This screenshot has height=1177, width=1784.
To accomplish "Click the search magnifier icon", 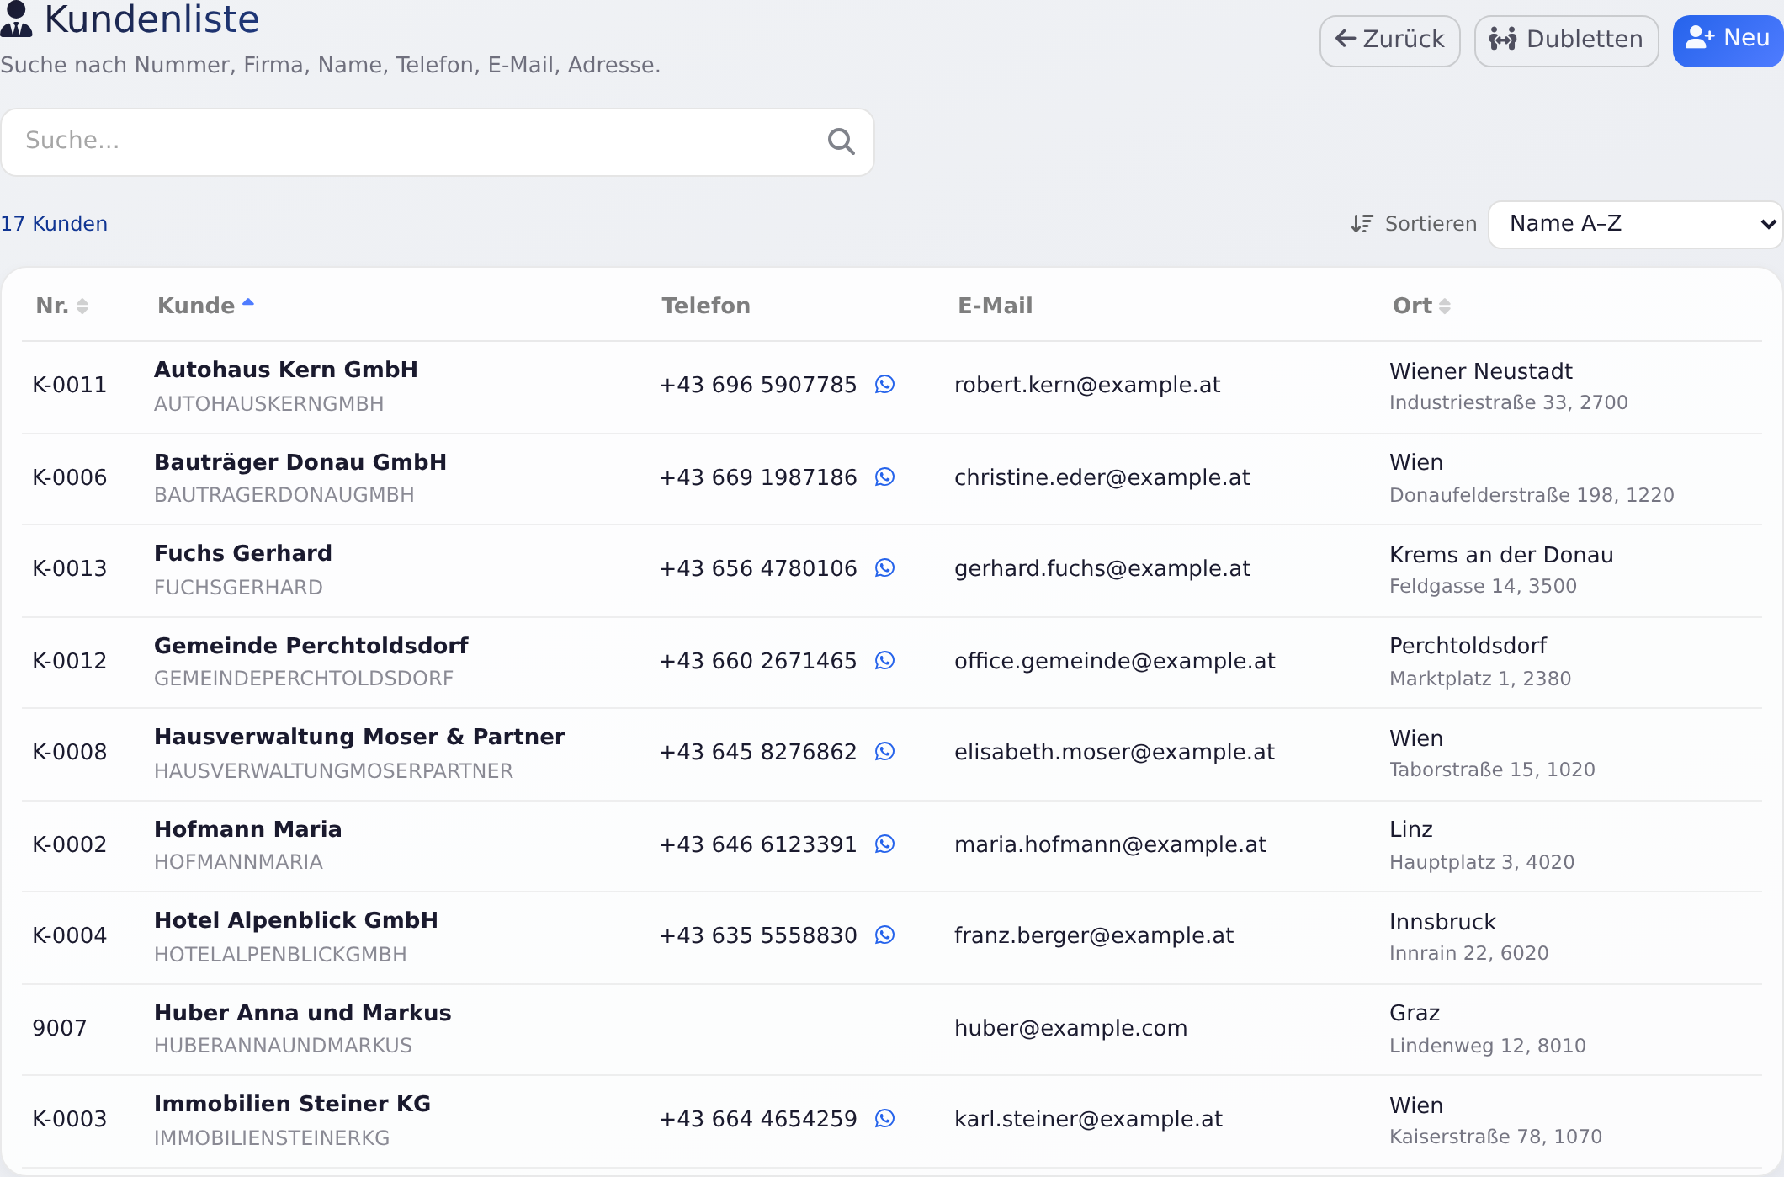I will pyautogui.click(x=841, y=141).
